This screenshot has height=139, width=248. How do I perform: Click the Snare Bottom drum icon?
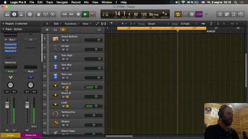55,39
